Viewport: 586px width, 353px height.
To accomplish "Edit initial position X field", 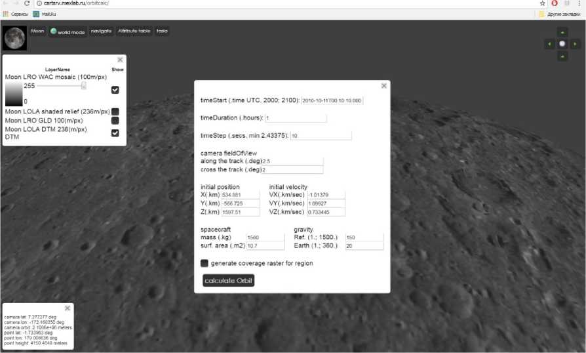I will pos(241,195).
